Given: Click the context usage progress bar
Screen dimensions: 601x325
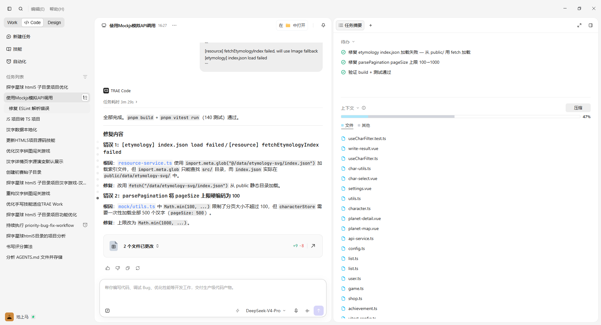Looking at the screenshot, I should point(460,117).
